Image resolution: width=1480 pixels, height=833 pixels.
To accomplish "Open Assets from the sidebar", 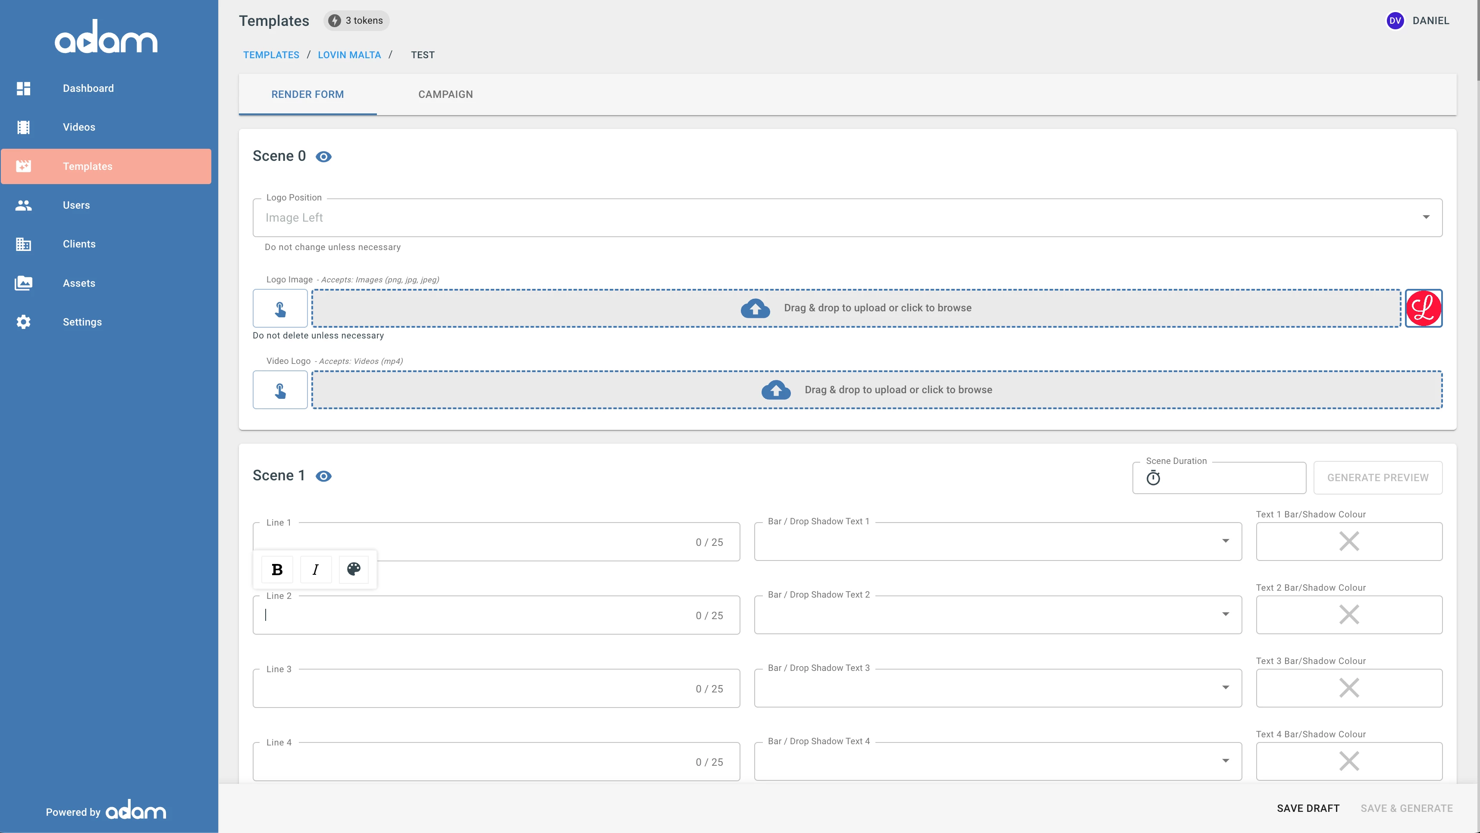I will 79,283.
